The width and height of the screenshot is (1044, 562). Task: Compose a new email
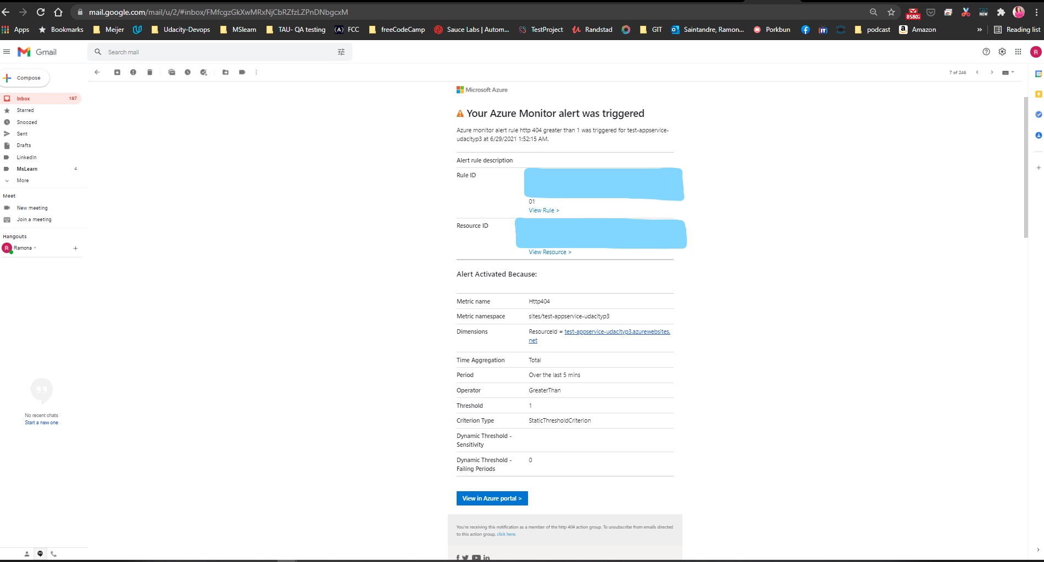[25, 78]
